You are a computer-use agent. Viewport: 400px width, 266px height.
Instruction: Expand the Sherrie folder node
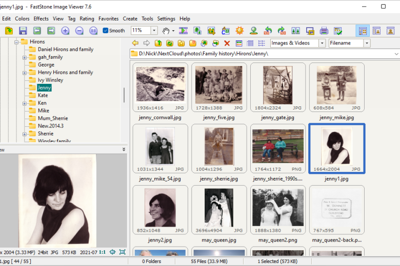click(x=25, y=134)
